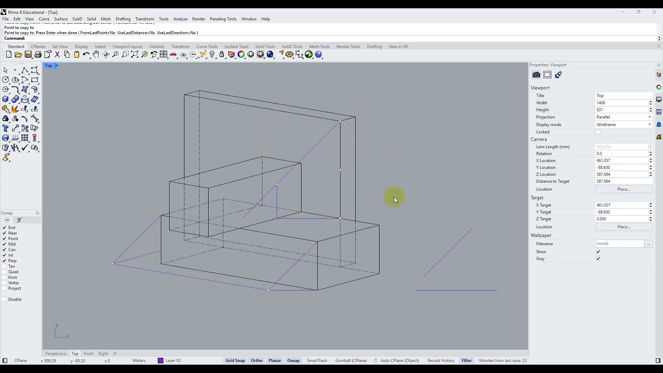Open a file with the folder icon
The width and height of the screenshot is (663, 373).
pos(19,54)
